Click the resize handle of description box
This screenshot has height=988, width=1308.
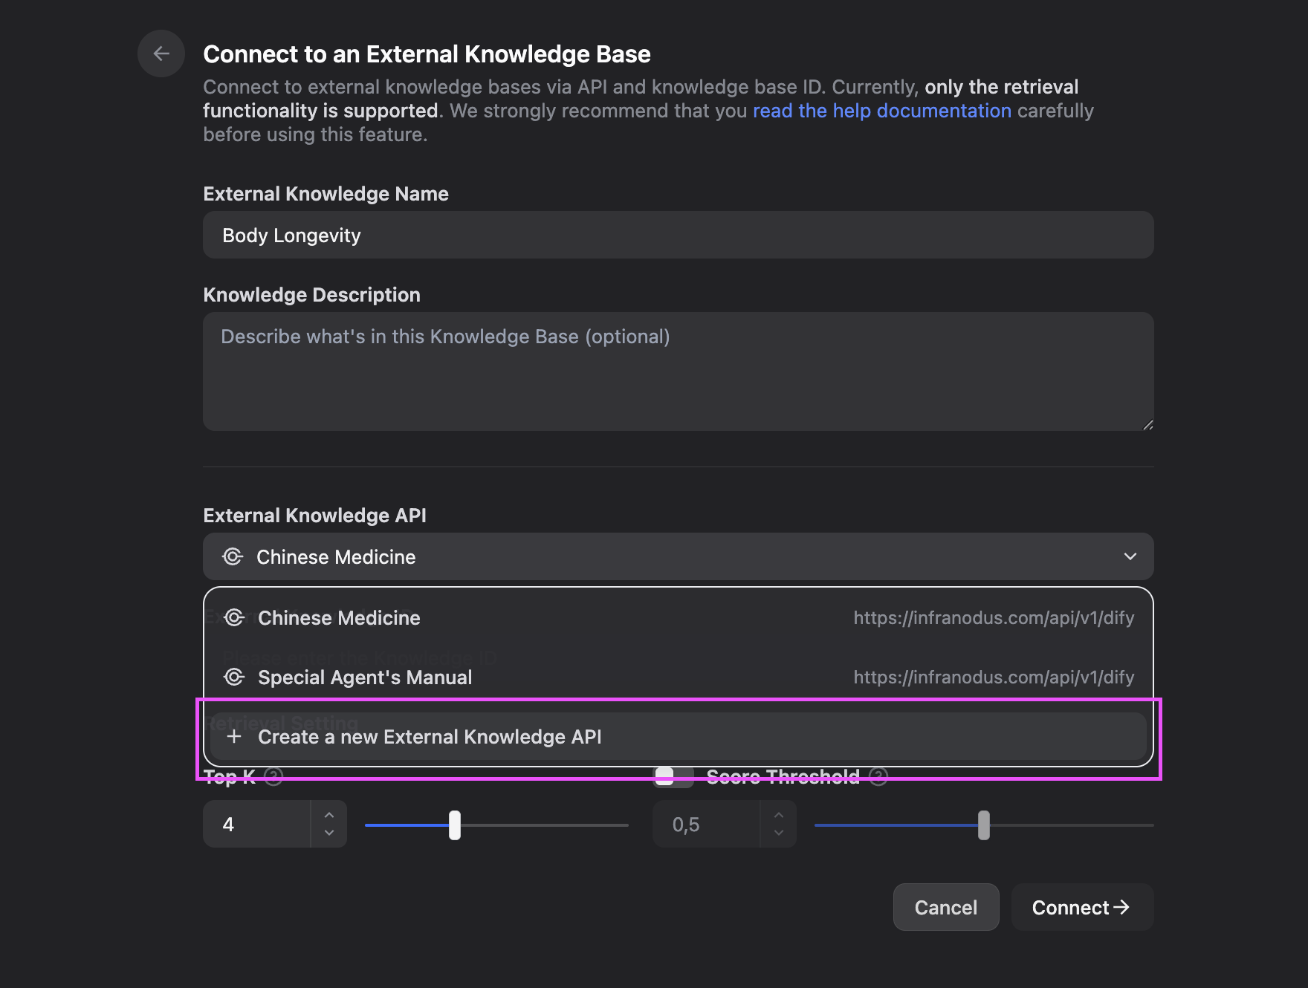[1147, 425]
